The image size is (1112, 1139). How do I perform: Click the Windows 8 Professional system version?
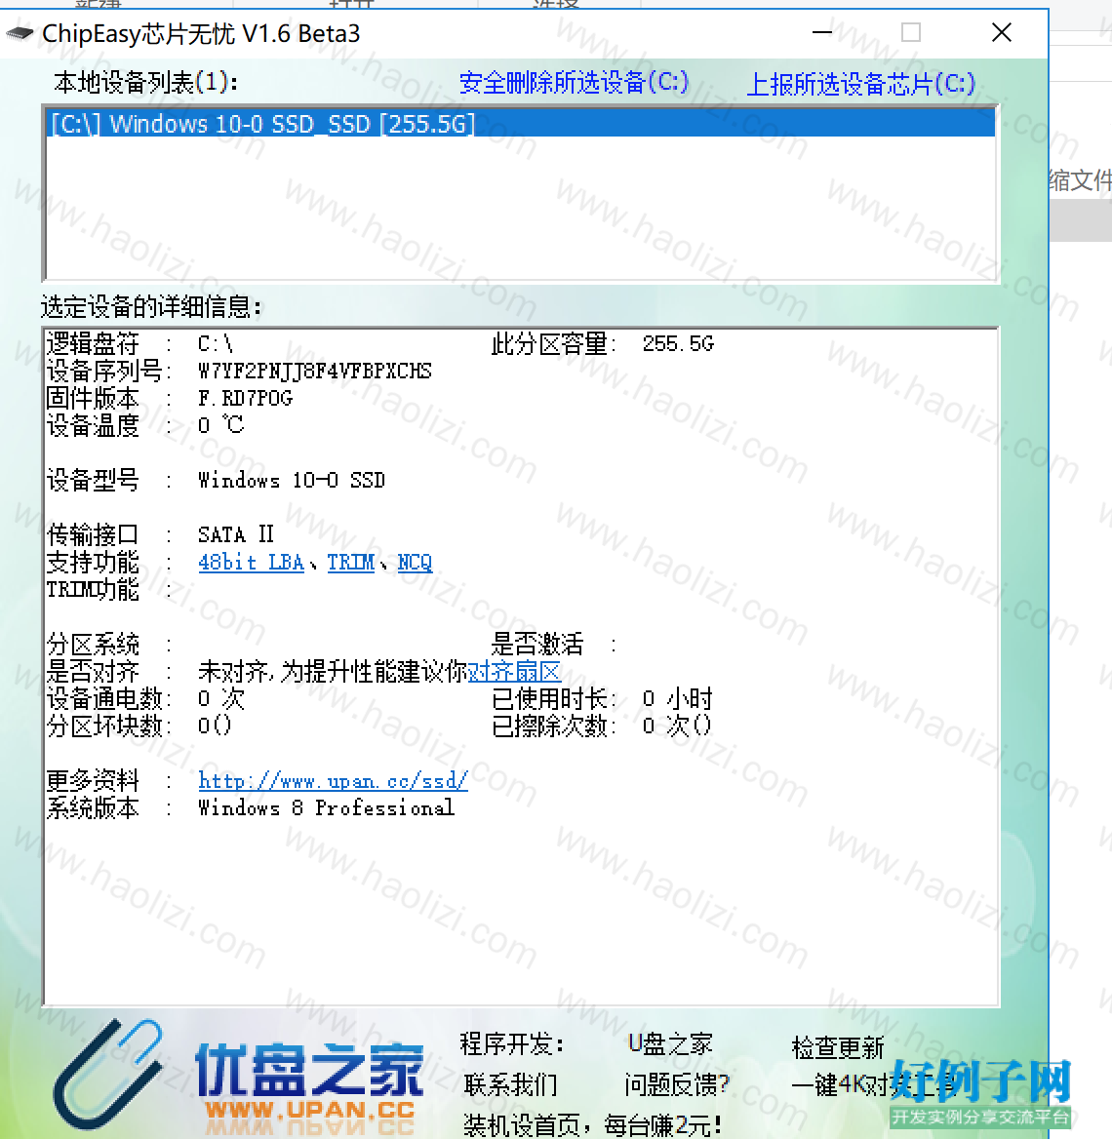pyautogui.click(x=327, y=807)
